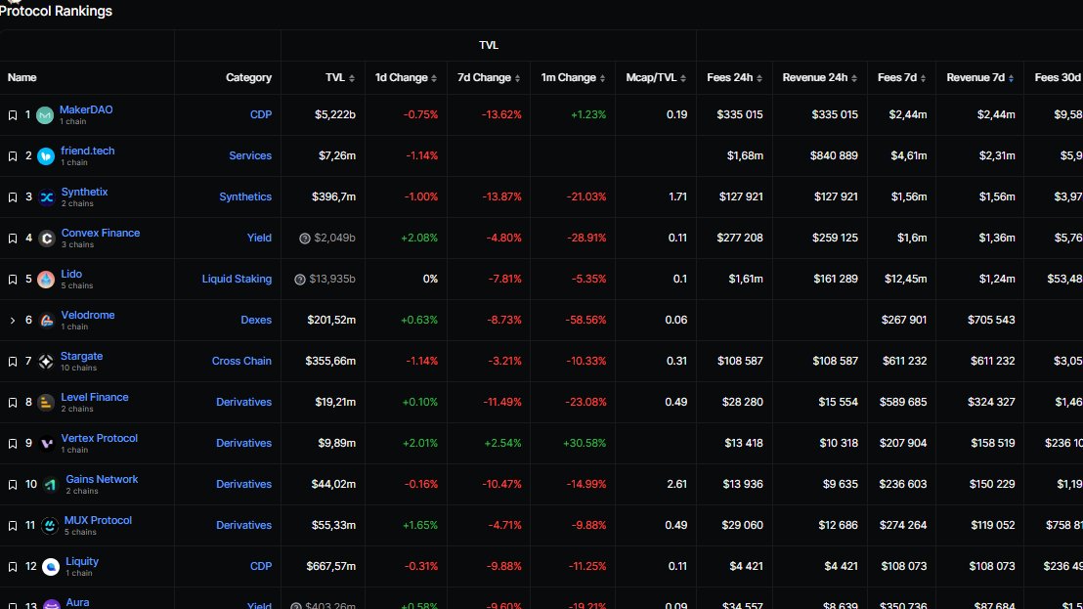Bookmark the Stargate row
Viewport: 1083px width, 609px height.
click(x=13, y=361)
